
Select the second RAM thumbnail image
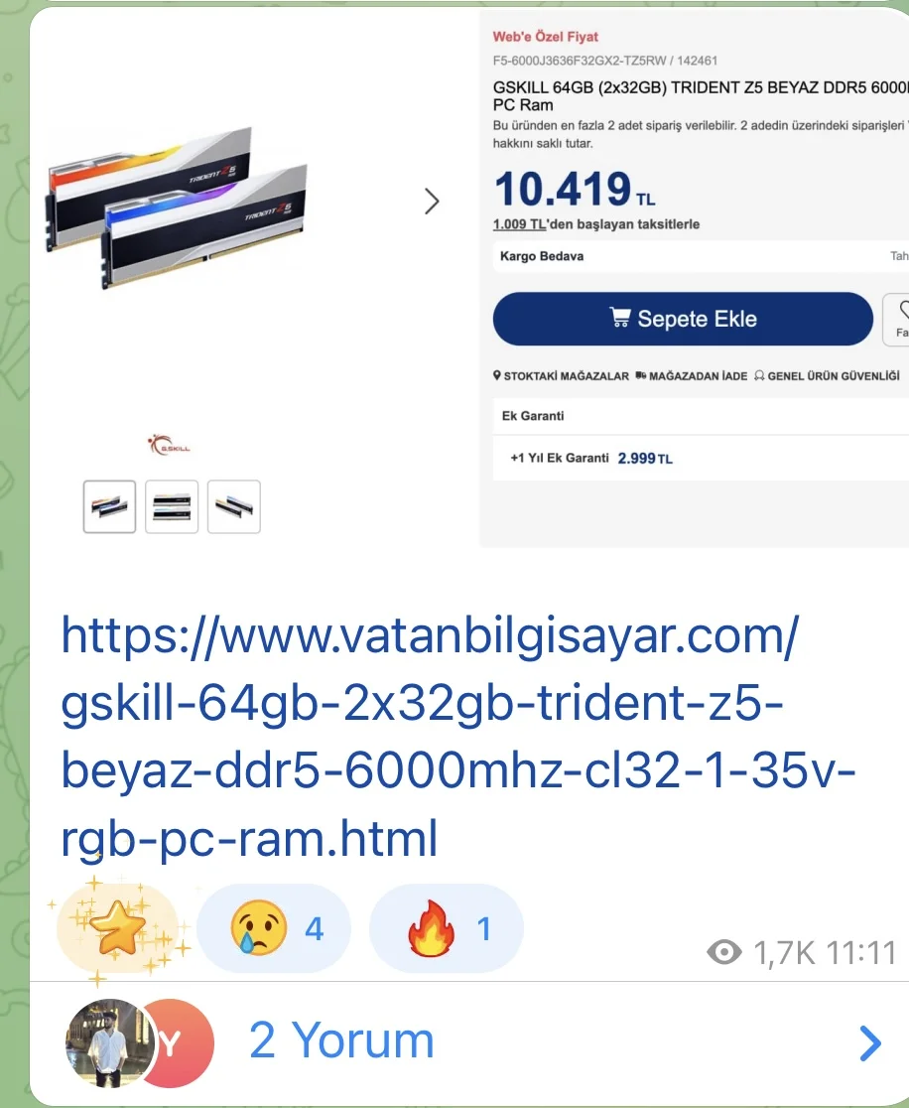pos(172,506)
